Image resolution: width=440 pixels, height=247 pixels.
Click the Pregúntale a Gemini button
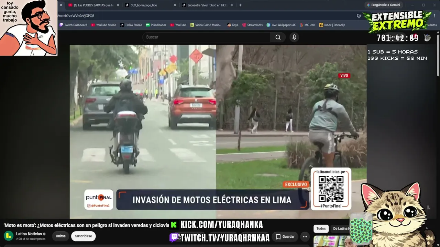pos(383,5)
